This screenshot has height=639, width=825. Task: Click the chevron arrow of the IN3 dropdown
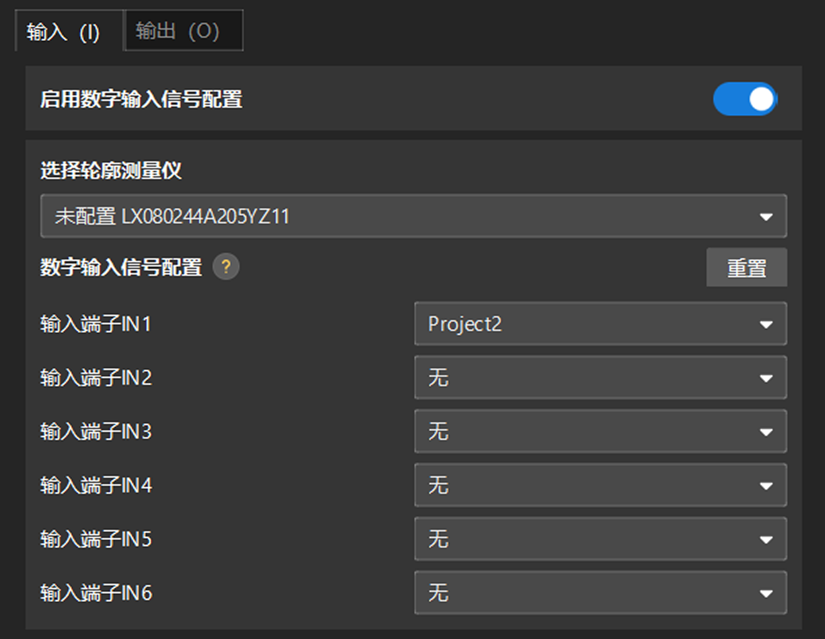click(767, 432)
